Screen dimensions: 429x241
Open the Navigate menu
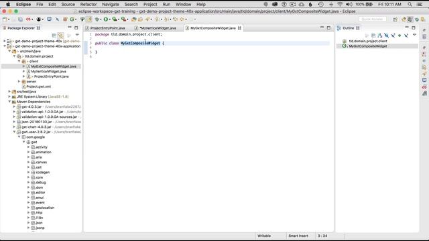[111, 5]
